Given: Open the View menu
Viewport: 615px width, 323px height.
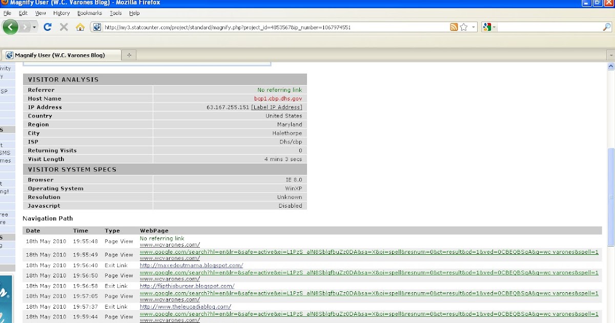Looking at the screenshot, I should pos(40,13).
